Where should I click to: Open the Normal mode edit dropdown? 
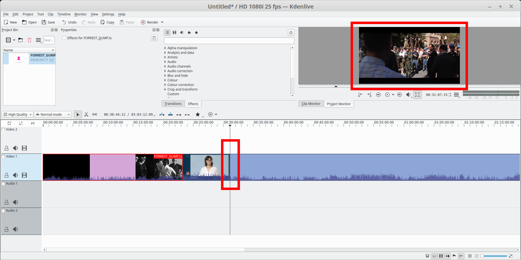coord(53,115)
